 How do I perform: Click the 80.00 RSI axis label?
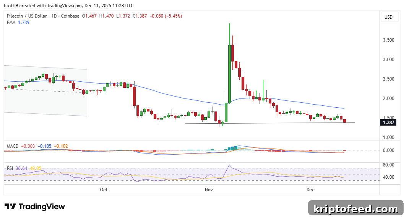coord(389,165)
